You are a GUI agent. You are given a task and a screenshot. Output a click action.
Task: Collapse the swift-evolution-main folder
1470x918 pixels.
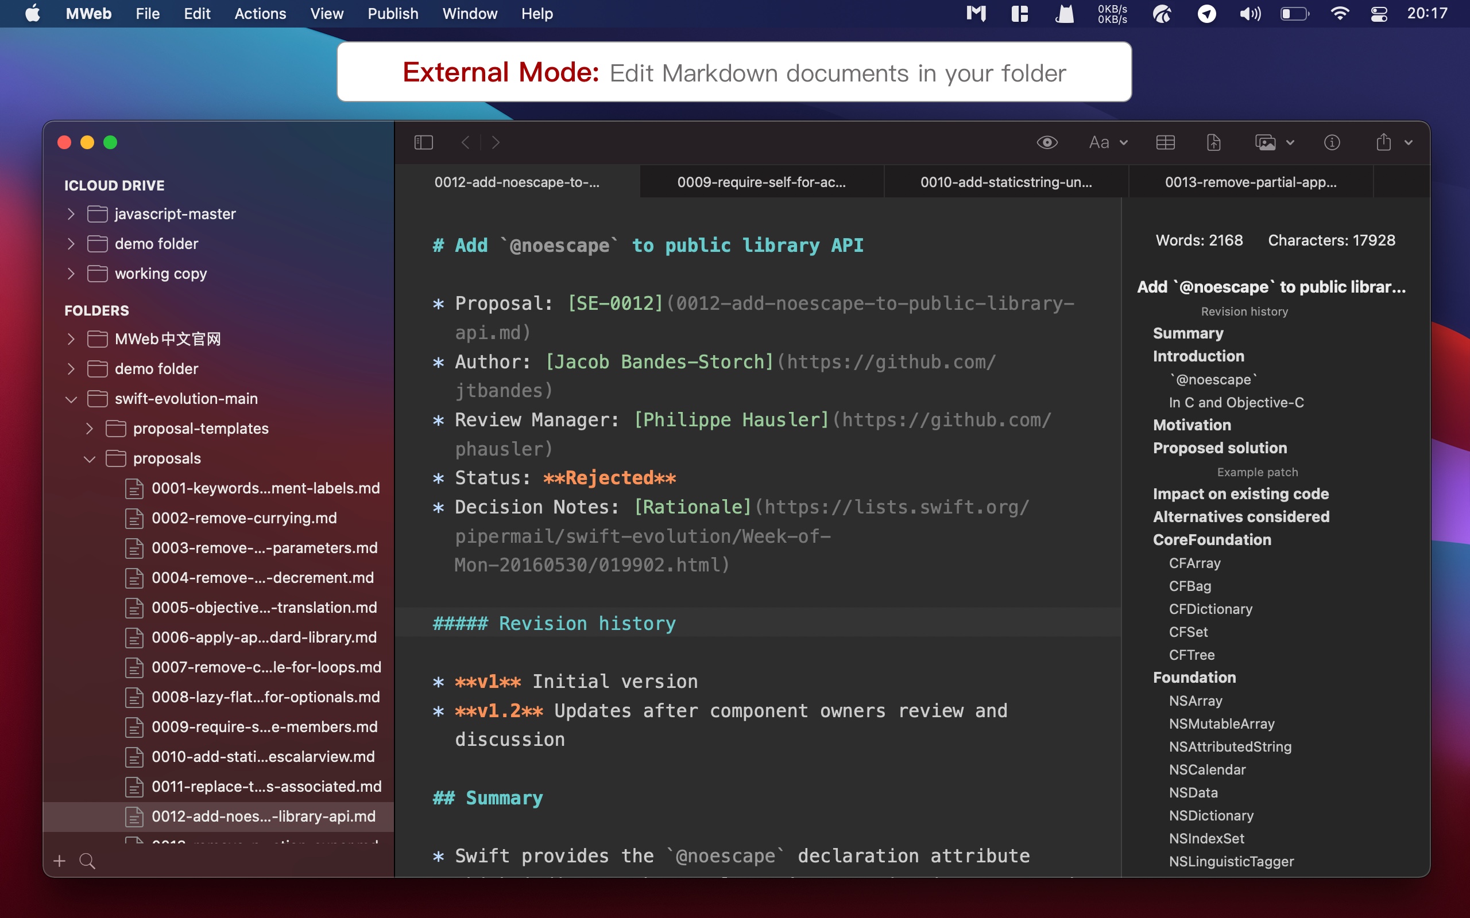[71, 399]
